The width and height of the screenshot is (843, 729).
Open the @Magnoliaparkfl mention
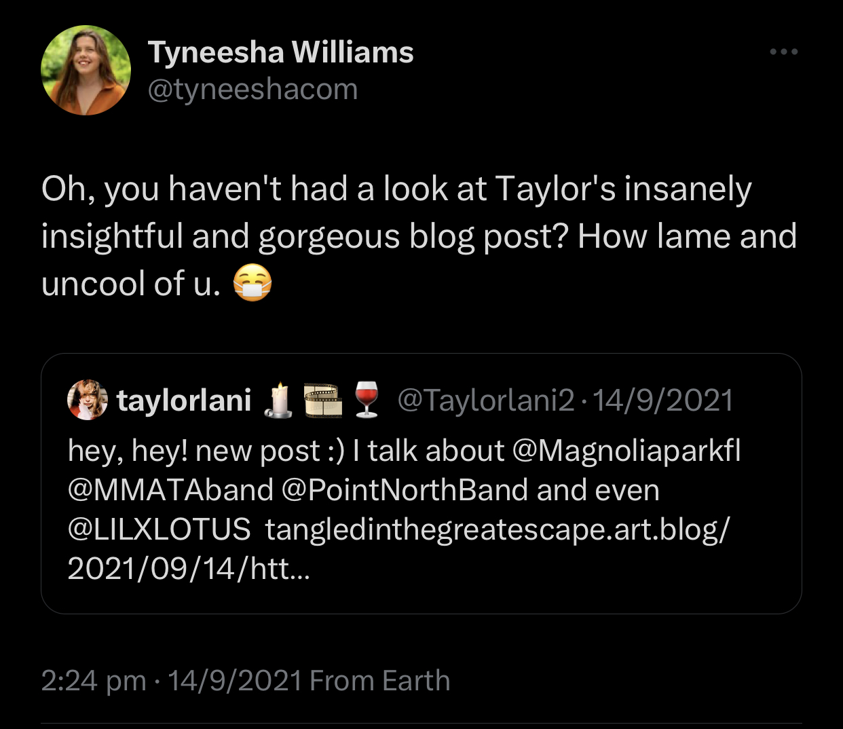(x=626, y=451)
